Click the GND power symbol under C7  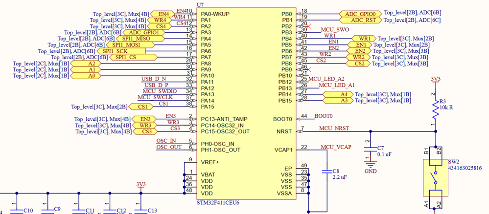pyautogui.click(x=370, y=167)
